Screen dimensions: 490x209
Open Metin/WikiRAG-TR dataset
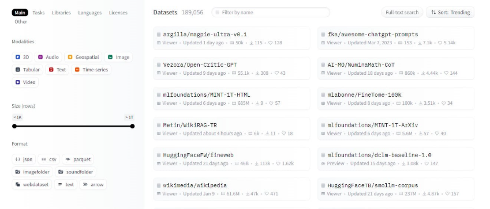[x=231, y=129]
